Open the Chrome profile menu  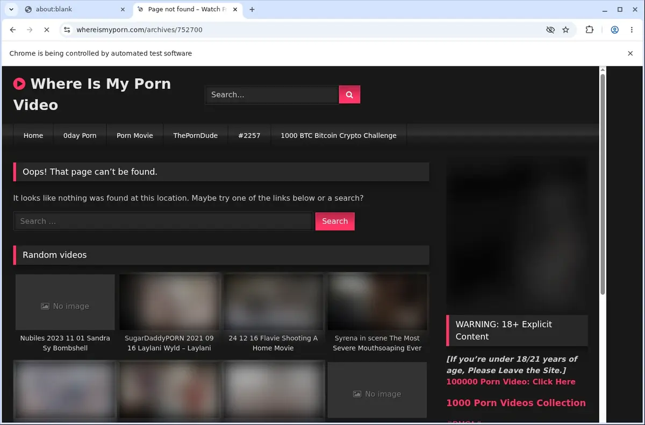614,30
